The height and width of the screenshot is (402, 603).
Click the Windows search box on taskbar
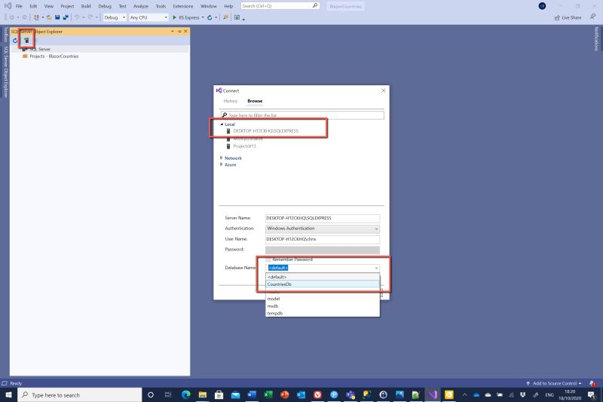point(80,394)
